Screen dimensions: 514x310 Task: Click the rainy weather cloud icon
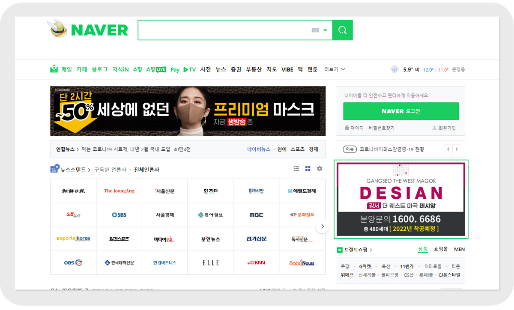[x=394, y=69]
